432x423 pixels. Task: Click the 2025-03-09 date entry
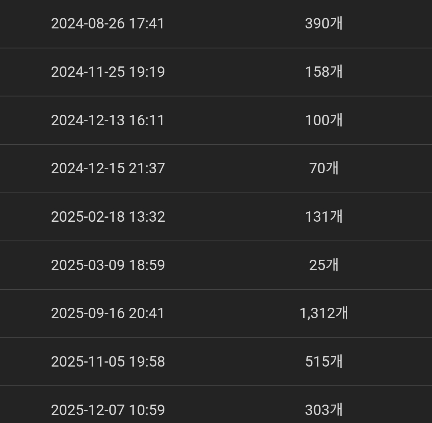(108, 265)
